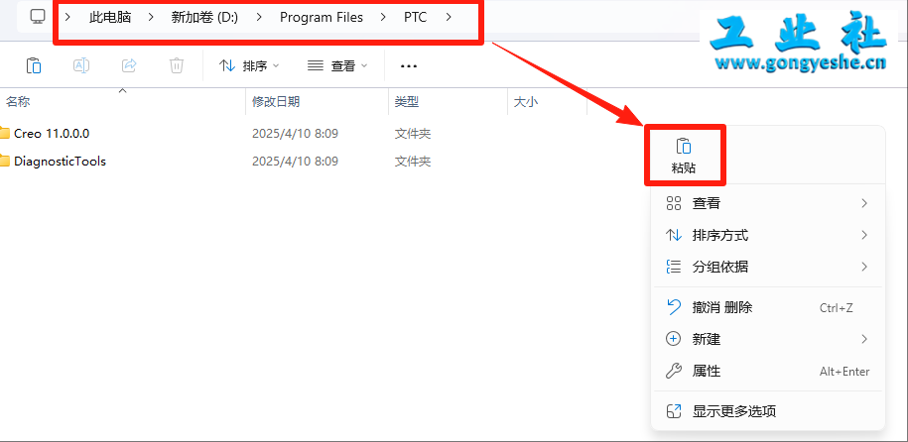Click the delete trash icon in the toolbar
The width and height of the screenshot is (908, 442).
click(x=176, y=65)
